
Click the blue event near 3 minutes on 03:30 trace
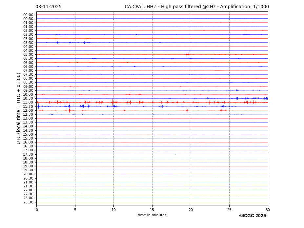coord(57,43)
